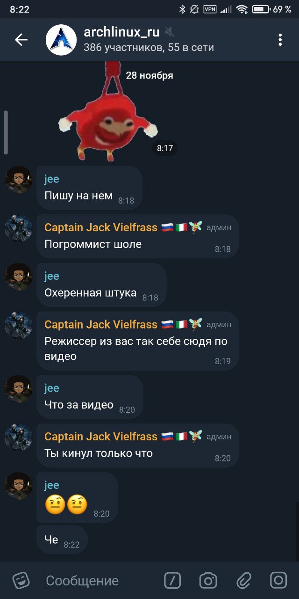Viewport: 299px width, 599px height.
Task: Record a video message with round camera icon
Action: [278, 581]
